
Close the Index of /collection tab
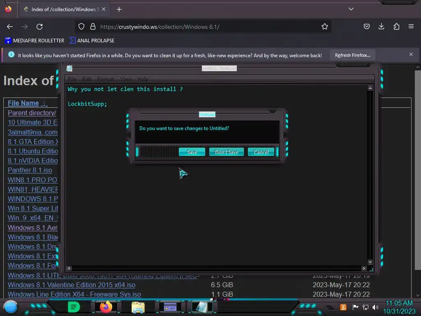click(x=104, y=9)
